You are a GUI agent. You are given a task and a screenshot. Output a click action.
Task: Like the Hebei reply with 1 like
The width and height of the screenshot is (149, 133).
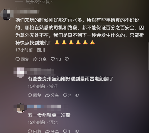tap(67, 131)
